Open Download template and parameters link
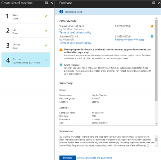 click(x=94, y=158)
